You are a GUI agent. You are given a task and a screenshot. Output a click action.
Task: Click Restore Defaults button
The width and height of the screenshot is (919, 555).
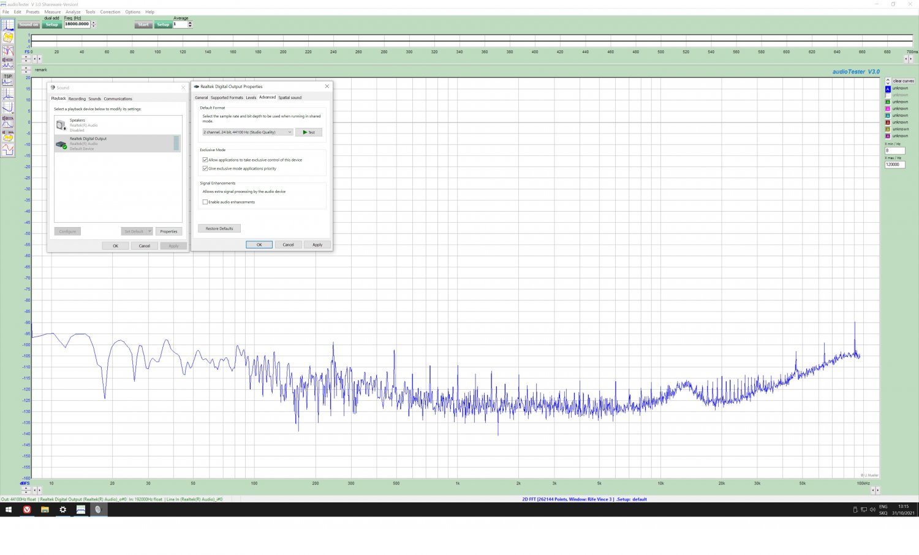click(219, 228)
